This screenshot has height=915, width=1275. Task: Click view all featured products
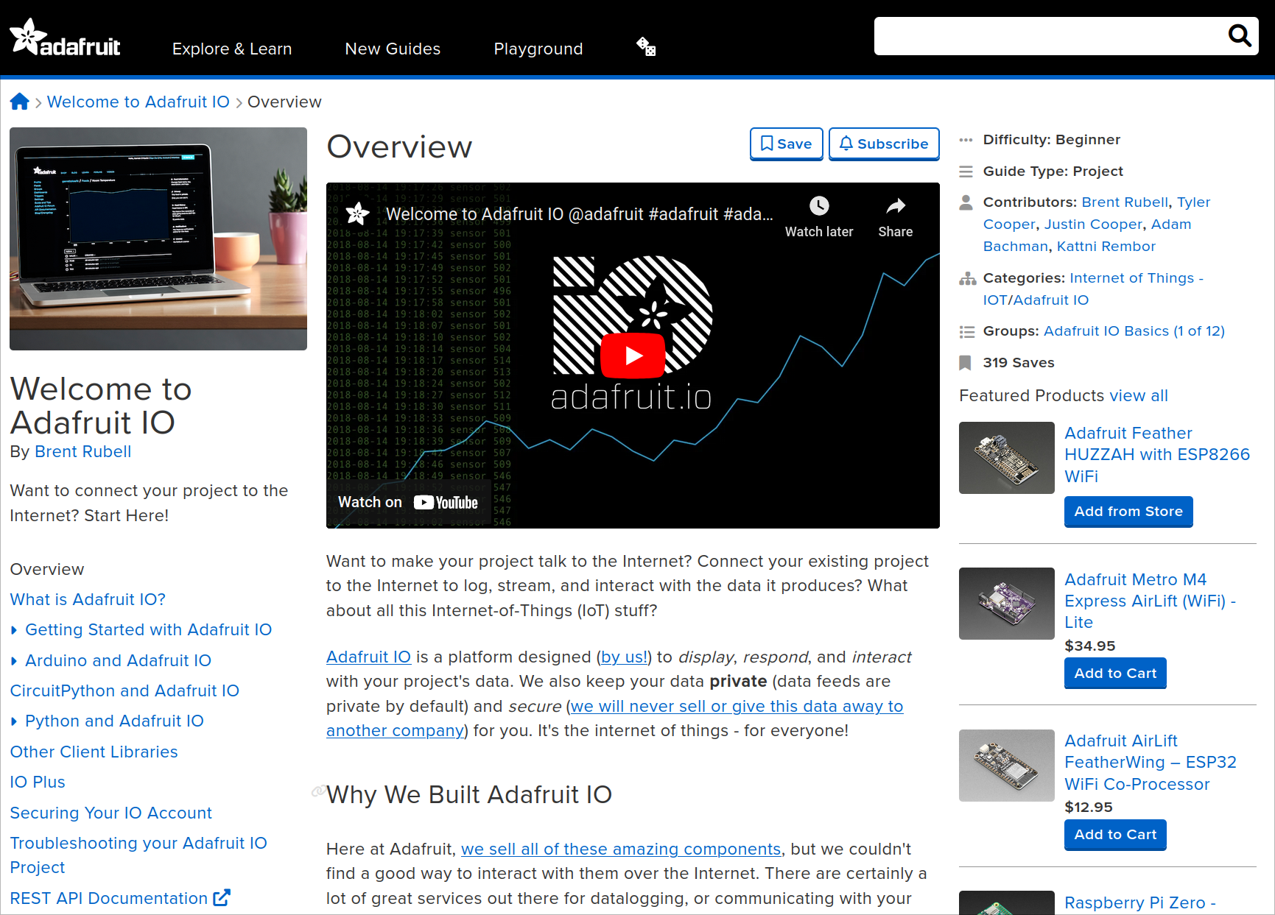(1138, 395)
